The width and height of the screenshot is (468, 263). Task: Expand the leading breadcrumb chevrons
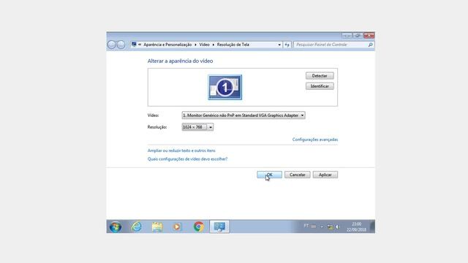(x=140, y=45)
